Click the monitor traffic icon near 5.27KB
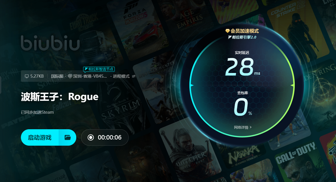 [27, 76]
